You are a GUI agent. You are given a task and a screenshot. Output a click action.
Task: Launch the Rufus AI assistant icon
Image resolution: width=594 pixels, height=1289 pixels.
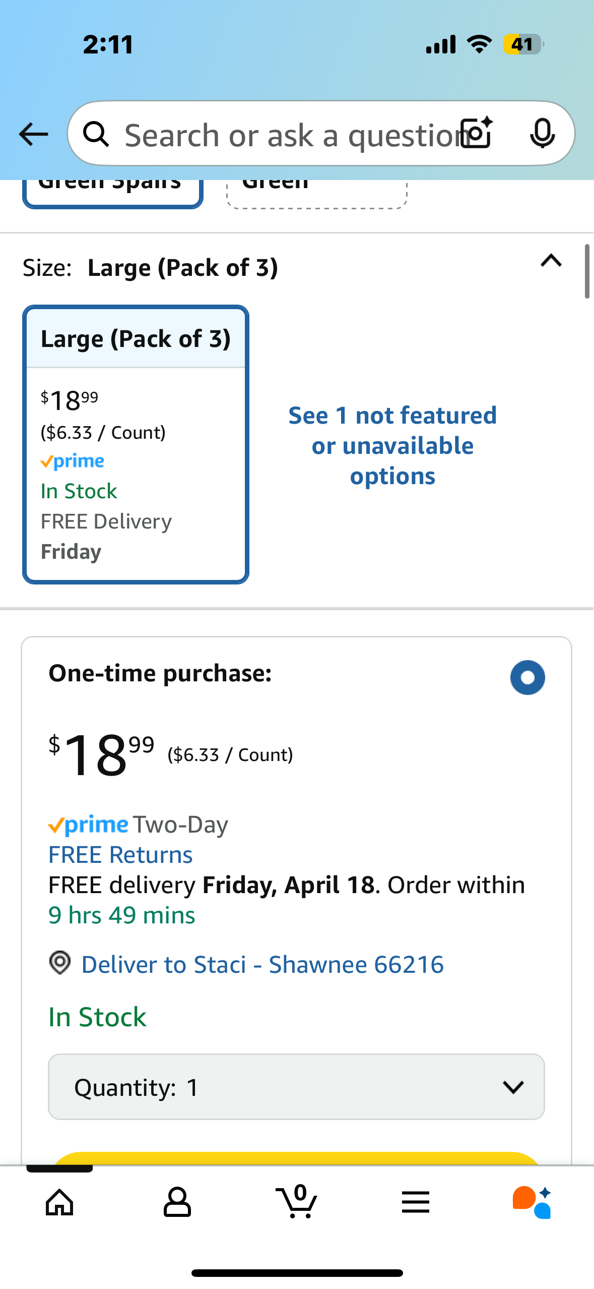[x=532, y=1202]
